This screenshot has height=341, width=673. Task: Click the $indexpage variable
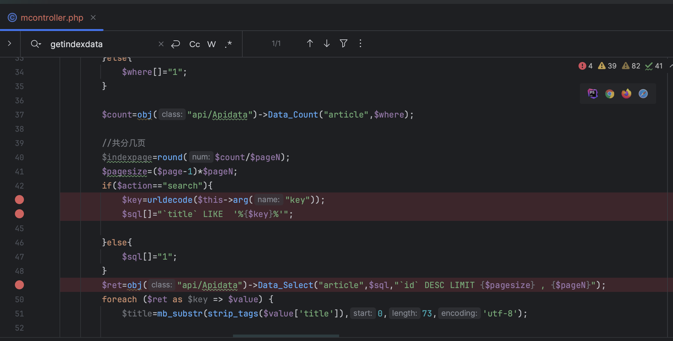point(127,157)
